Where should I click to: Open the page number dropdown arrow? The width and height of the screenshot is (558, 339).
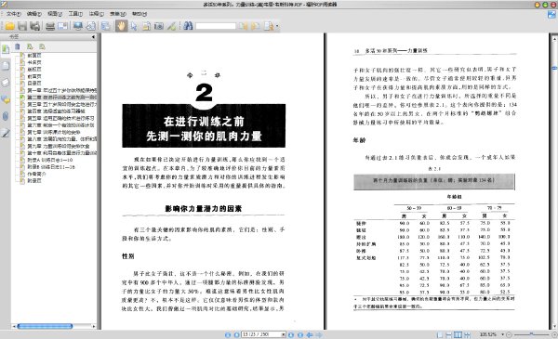pos(284,334)
